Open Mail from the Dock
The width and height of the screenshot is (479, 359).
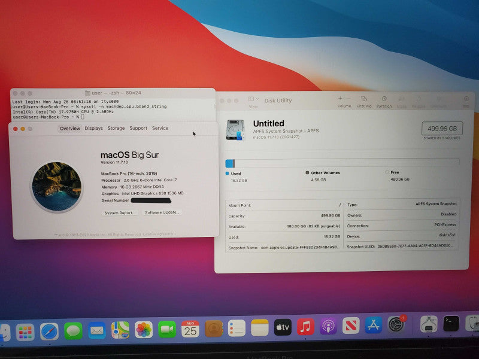[x=97, y=330]
